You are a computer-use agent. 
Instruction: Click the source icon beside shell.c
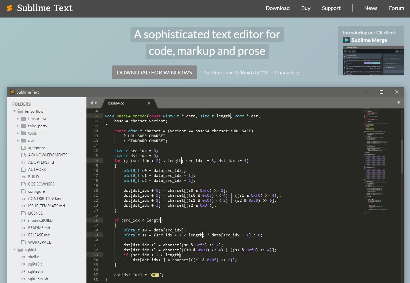tap(23, 257)
